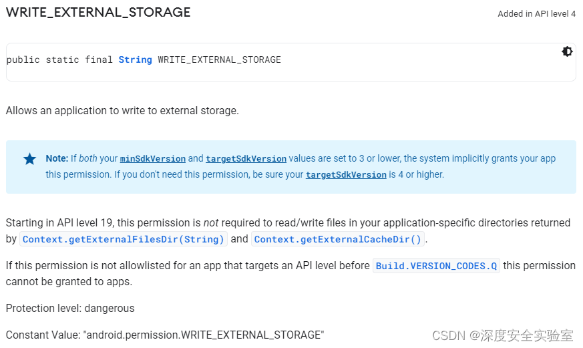Open Context.getExternalCacheDir() reference
This screenshot has width=583, height=348.
338,239
